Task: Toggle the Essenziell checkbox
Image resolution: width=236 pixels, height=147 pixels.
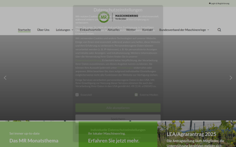Action: (77, 95)
